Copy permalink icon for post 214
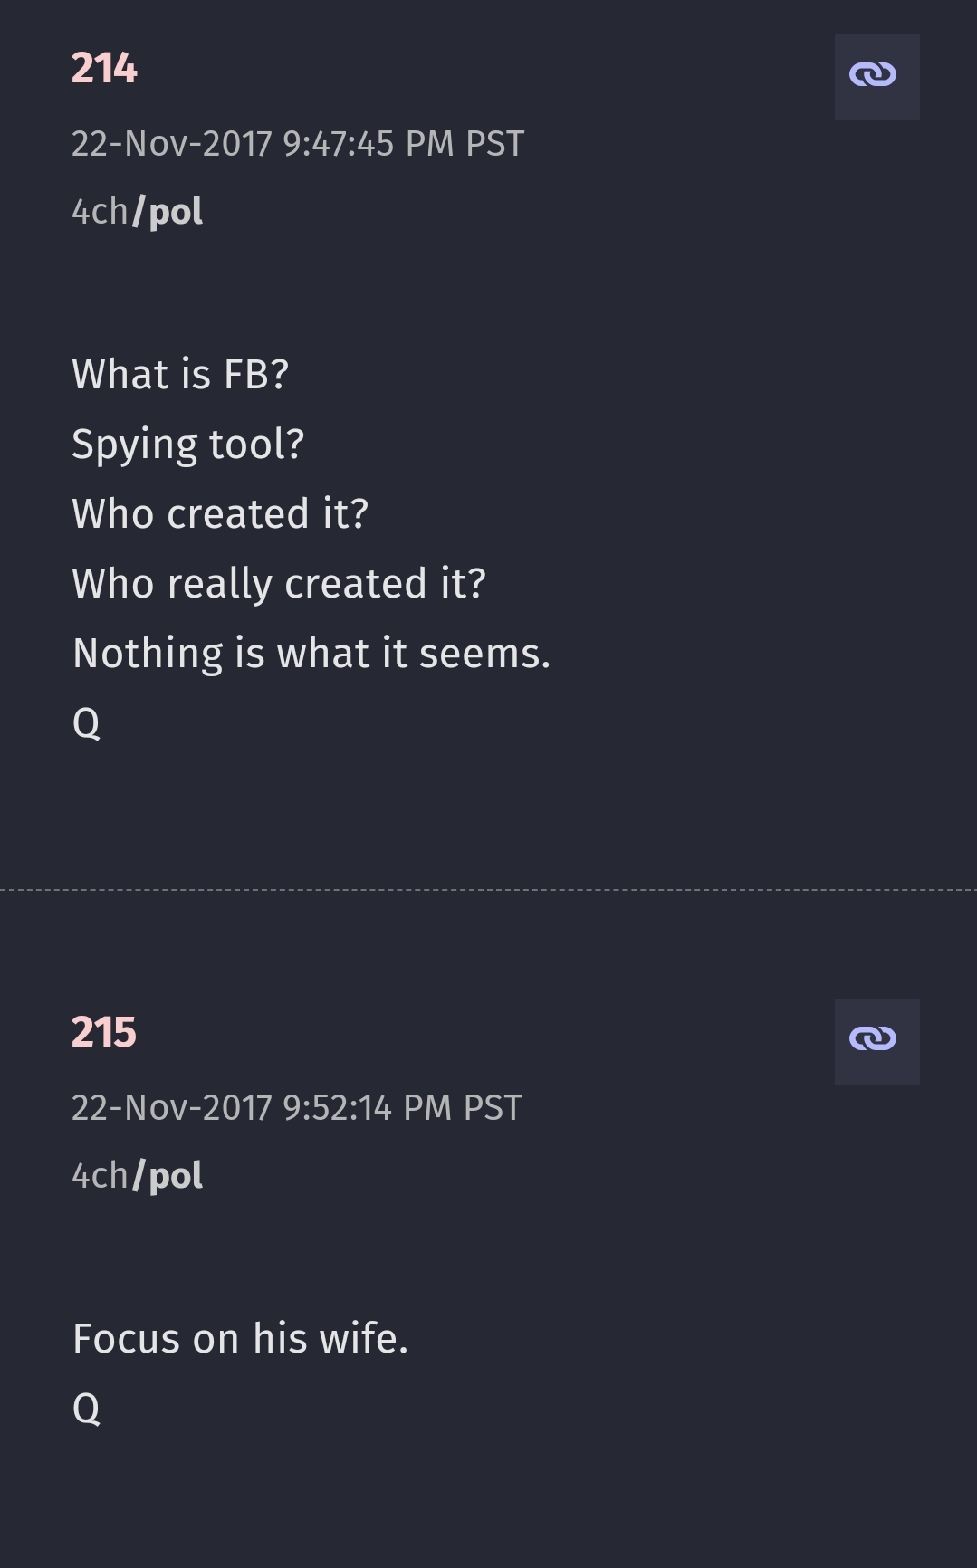Screen dimensions: 977x1568 pos(876,77)
